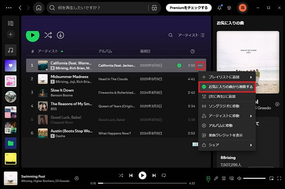The width and height of the screenshot is (285, 189).
Task: Open connect to a device
Action: 231,179
